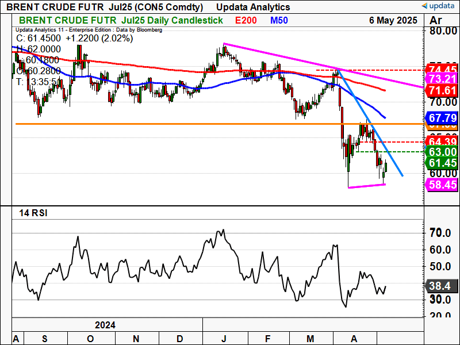Screen dimensions: 460x345
Task: Click the E200 indicator legend
Action: pos(246,20)
